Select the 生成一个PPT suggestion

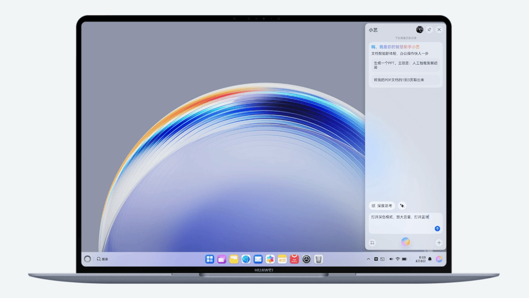(406, 65)
